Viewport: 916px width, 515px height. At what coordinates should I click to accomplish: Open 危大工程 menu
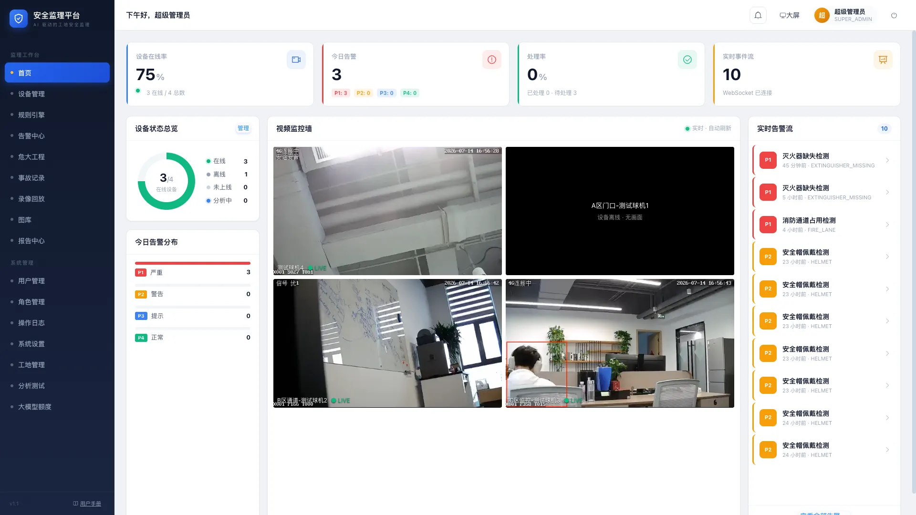(57, 157)
